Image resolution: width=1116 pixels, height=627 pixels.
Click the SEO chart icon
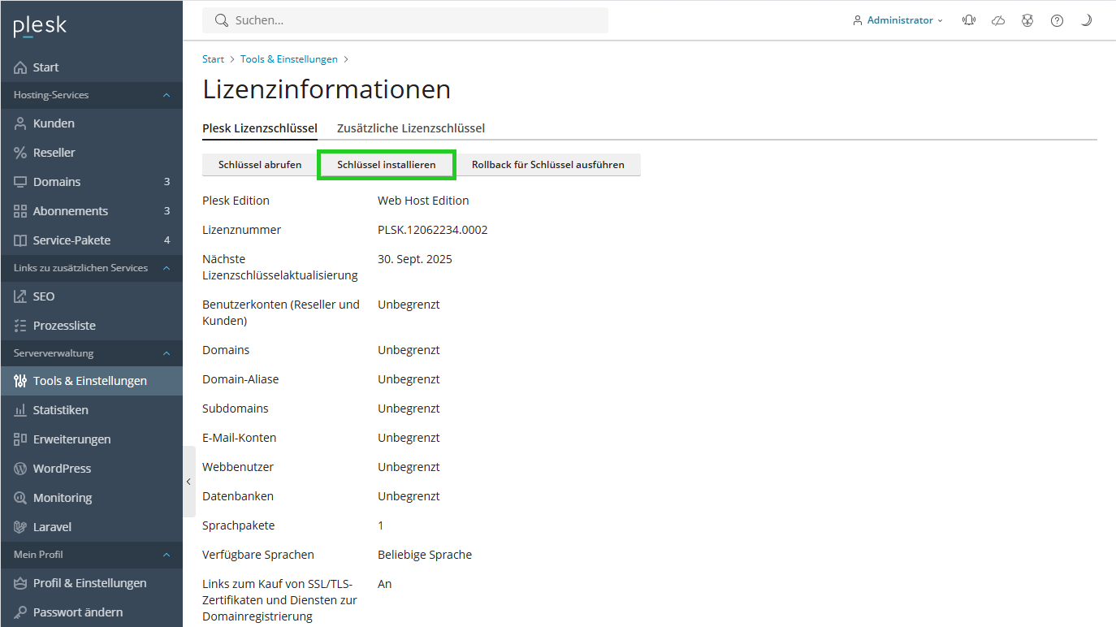coord(20,296)
